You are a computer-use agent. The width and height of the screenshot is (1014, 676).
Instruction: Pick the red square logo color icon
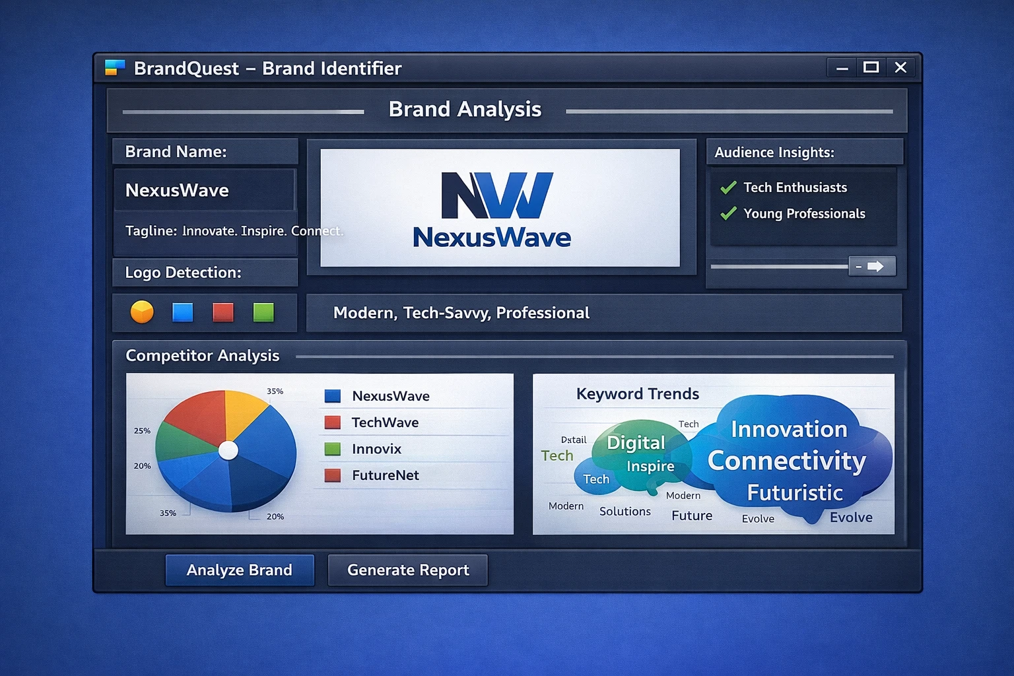(223, 312)
